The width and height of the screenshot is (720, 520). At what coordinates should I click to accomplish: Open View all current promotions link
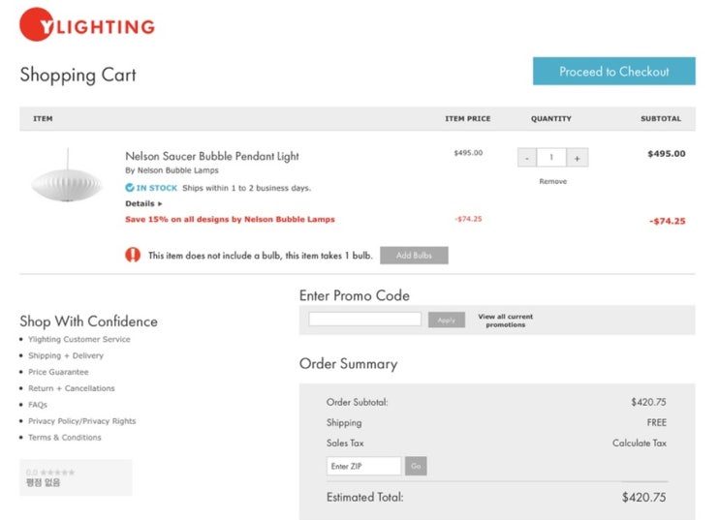(x=505, y=321)
